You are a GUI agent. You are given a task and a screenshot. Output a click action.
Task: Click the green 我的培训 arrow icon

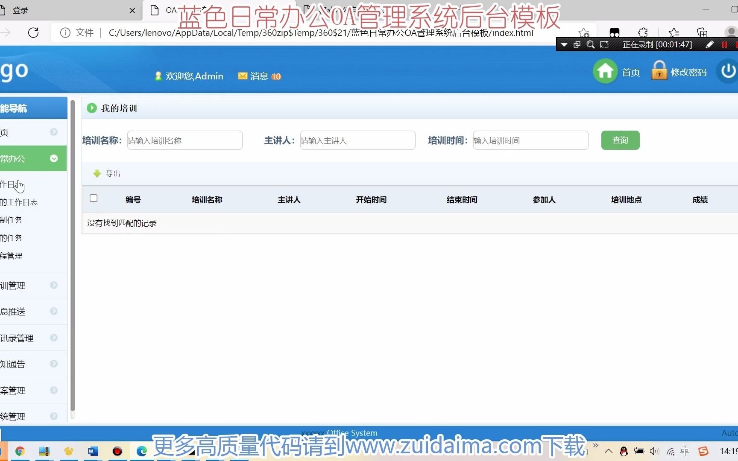92,108
